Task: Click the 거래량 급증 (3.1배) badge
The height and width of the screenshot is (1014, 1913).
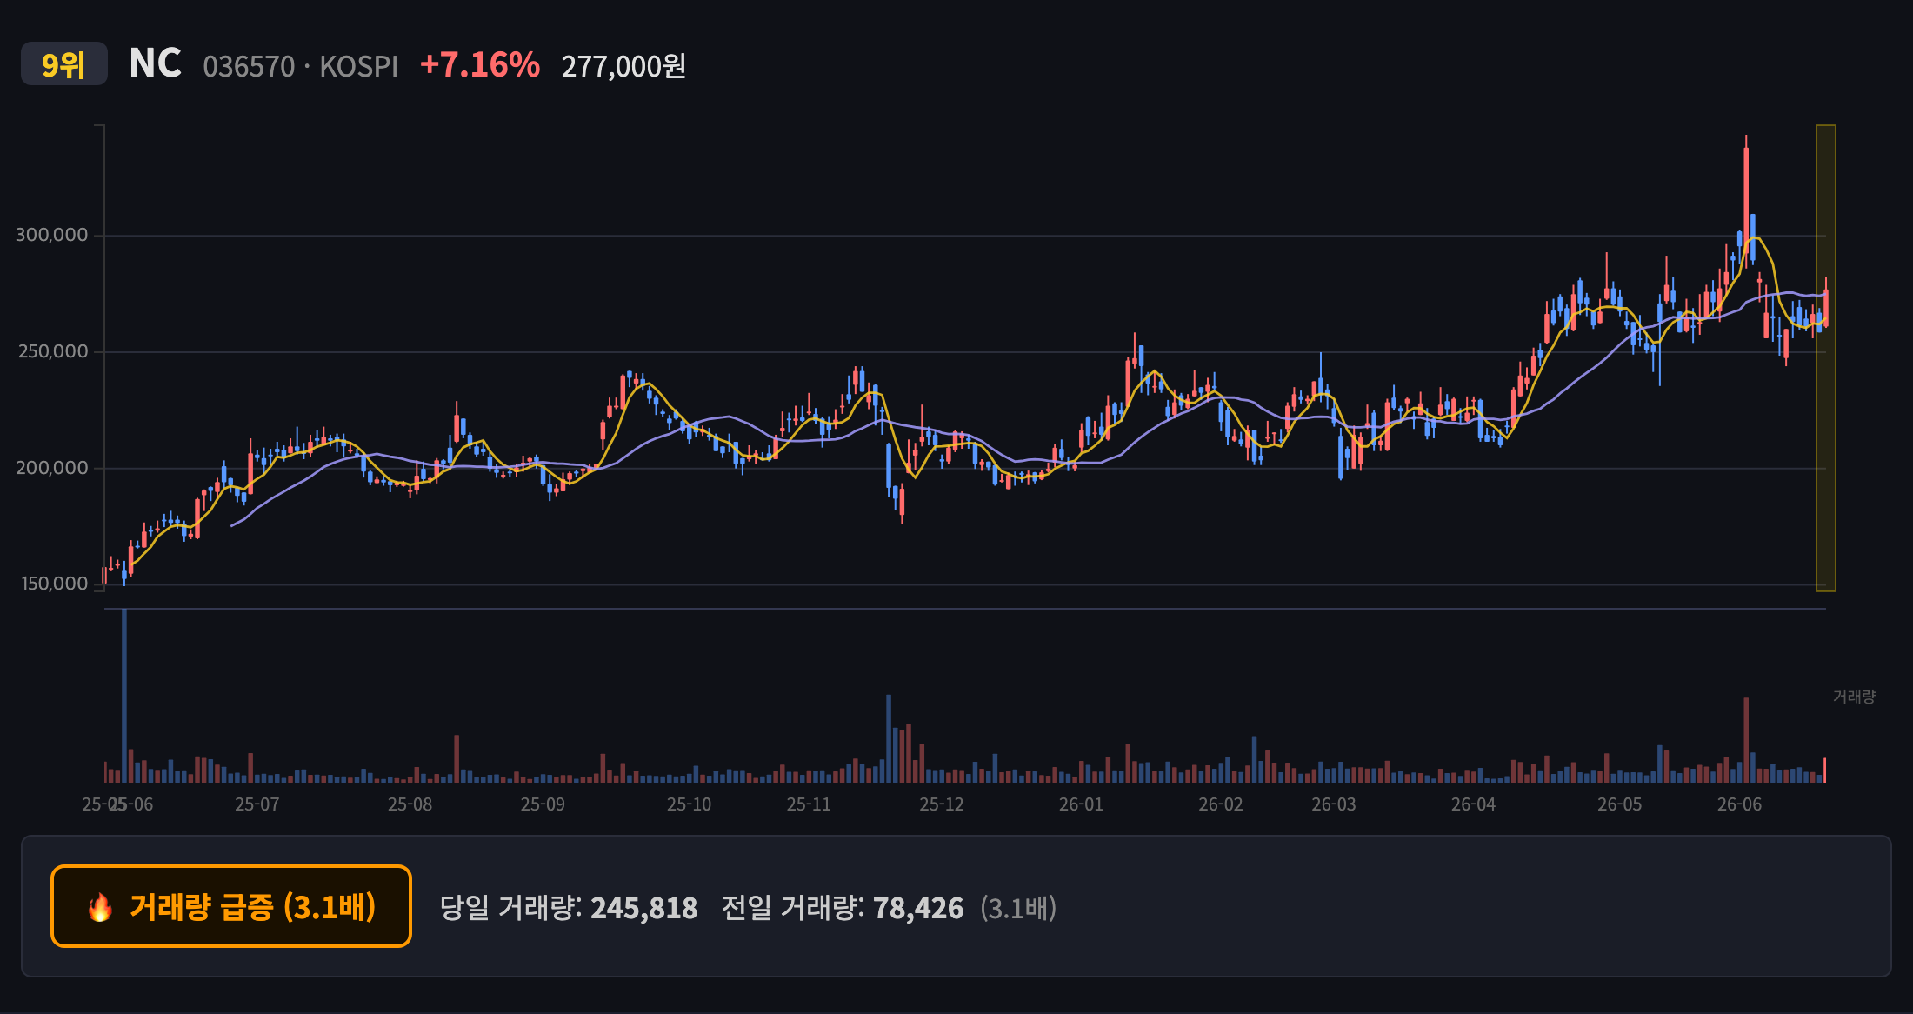Action: 231,906
